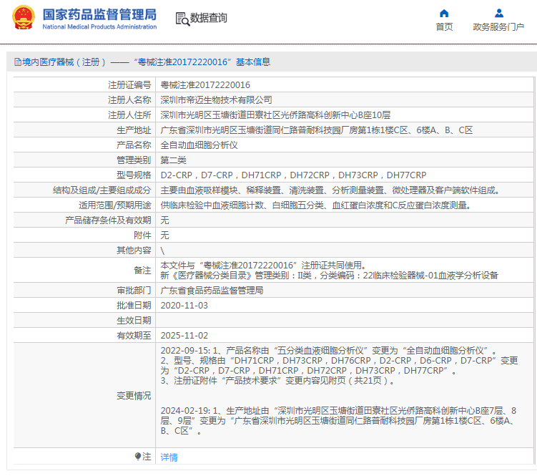Click the 数据查询 magnifier document icon
Viewport: 537px width, 476px height.
(182, 19)
